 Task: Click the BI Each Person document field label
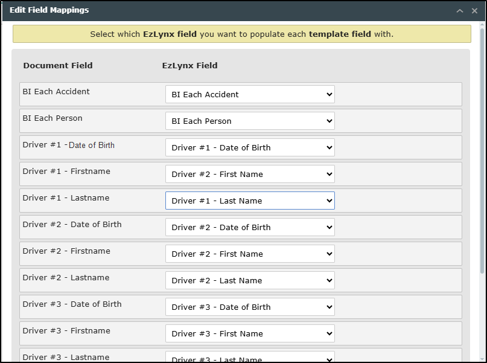53,118
